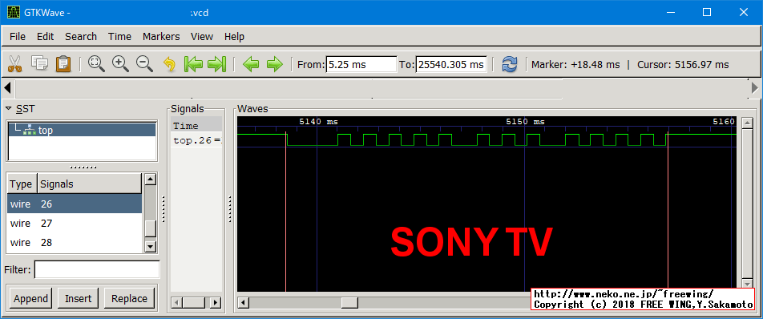The height and width of the screenshot is (319, 763).
Task: Click the Paste clipboard icon
Action: point(64,63)
